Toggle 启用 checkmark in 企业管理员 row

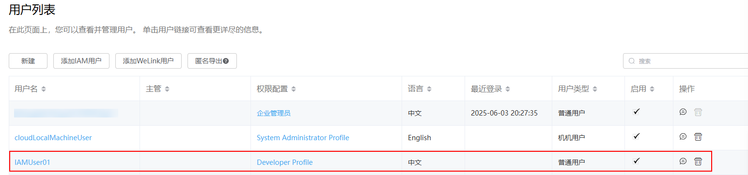pyautogui.click(x=637, y=112)
